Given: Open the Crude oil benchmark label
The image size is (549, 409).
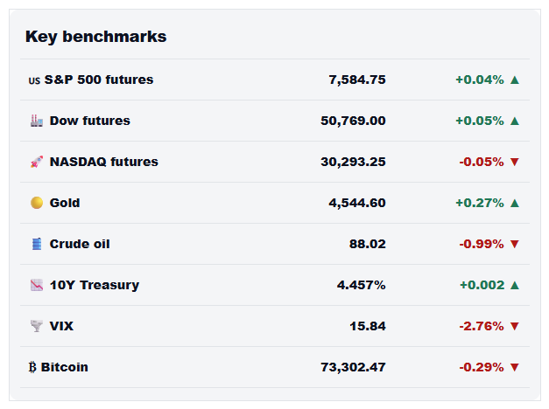Looking at the screenshot, I should click(80, 244).
